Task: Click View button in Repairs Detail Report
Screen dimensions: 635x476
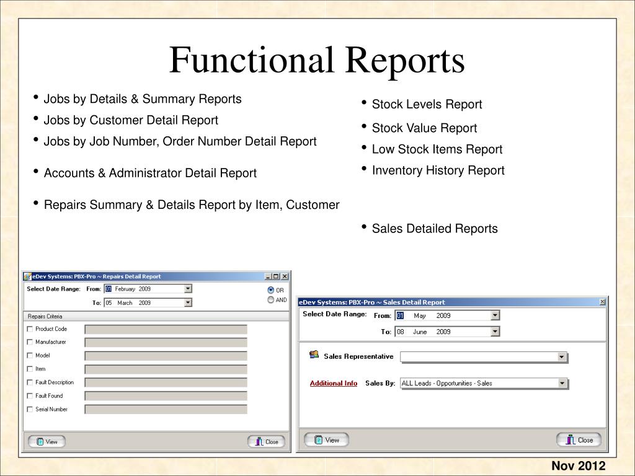Action: (47, 441)
